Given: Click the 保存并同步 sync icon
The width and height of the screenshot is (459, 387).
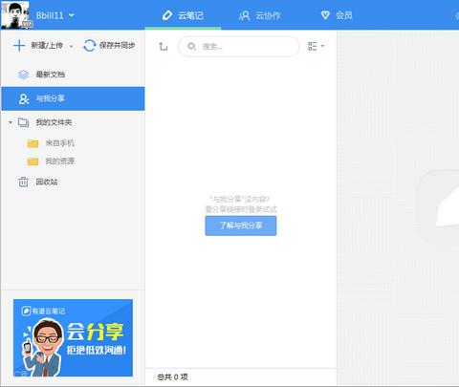Looking at the screenshot, I should coord(89,46).
